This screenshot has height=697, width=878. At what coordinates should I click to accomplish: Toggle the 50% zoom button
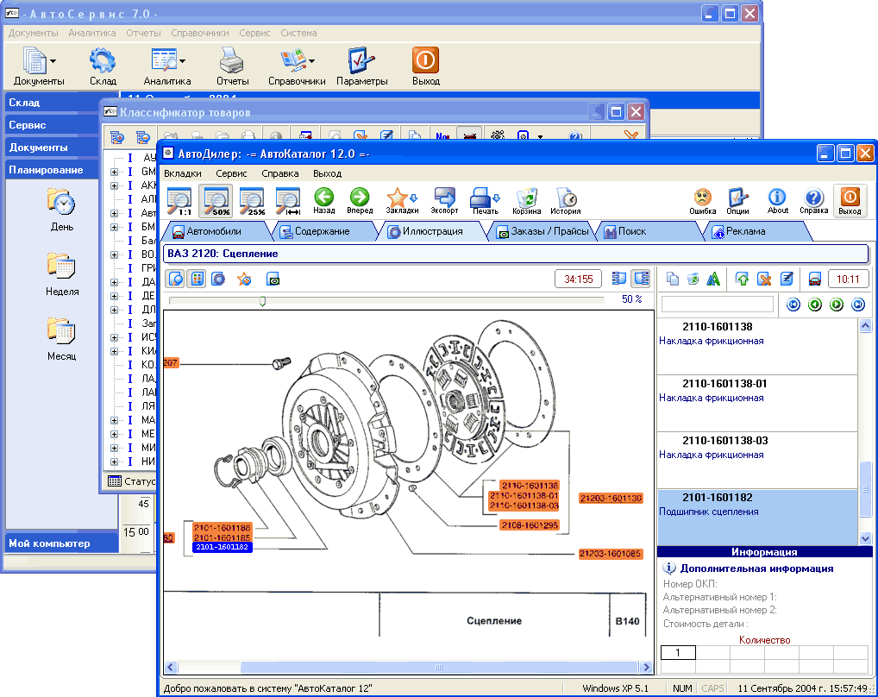[215, 200]
